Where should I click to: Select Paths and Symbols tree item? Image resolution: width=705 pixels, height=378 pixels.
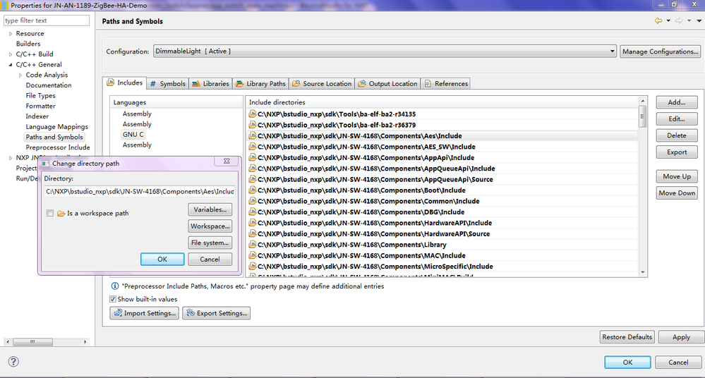[54, 137]
